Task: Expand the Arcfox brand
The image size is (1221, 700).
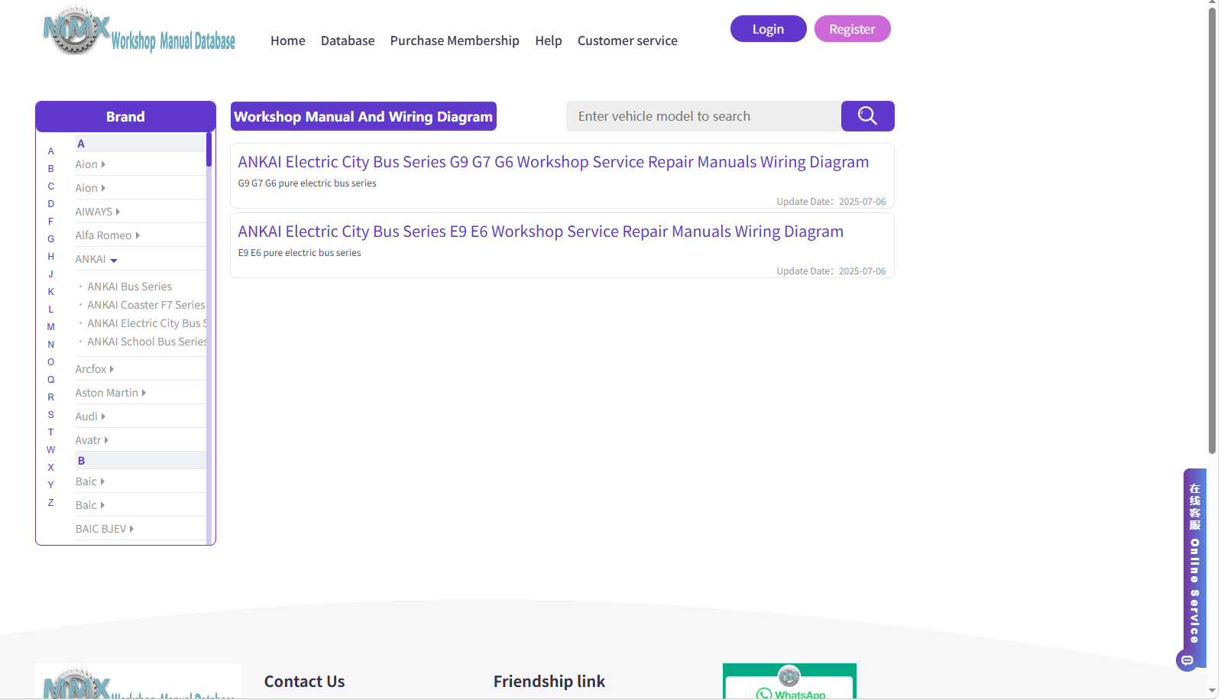Action: point(95,369)
